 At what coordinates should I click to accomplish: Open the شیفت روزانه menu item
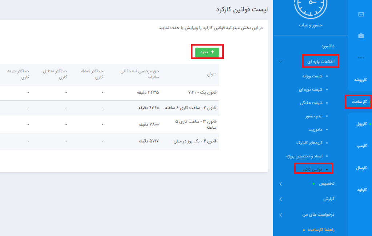click(x=312, y=76)
